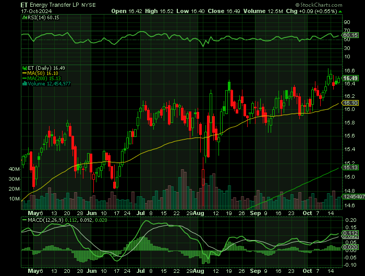Click the Jun label on MACD axis
Image resolution: width=365 pixels, height=276 pixels.
pyautogui.click(x=91, y=271)
